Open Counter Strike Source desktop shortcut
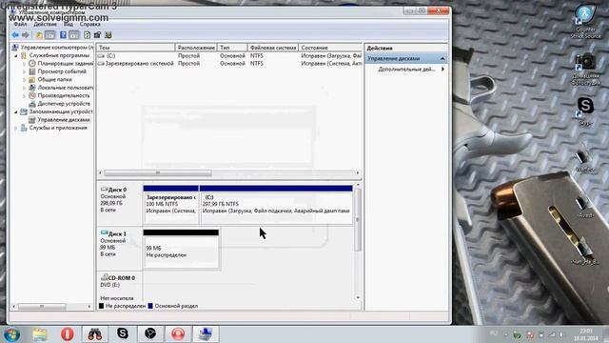Viewport: 609px width, 343px height. tap(585, 22)
